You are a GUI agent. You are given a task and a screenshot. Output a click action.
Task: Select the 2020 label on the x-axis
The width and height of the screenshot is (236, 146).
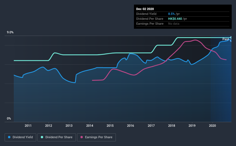click(x=212, y=126)
